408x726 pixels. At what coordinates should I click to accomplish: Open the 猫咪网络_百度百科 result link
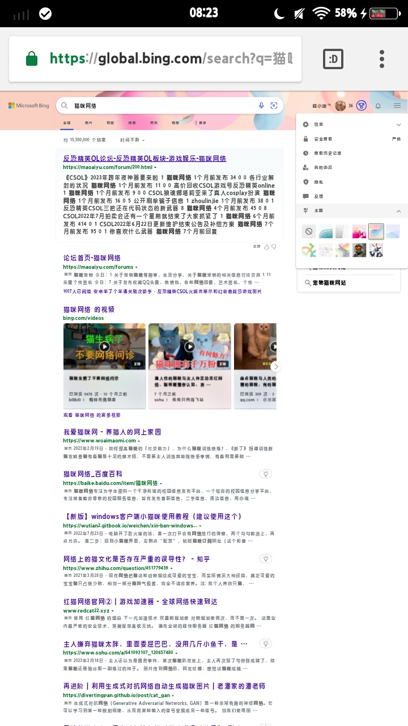click(x=93, y=474)
